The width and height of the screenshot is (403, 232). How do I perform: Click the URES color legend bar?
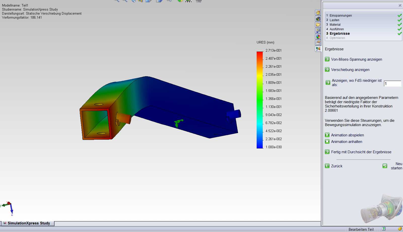260,100
